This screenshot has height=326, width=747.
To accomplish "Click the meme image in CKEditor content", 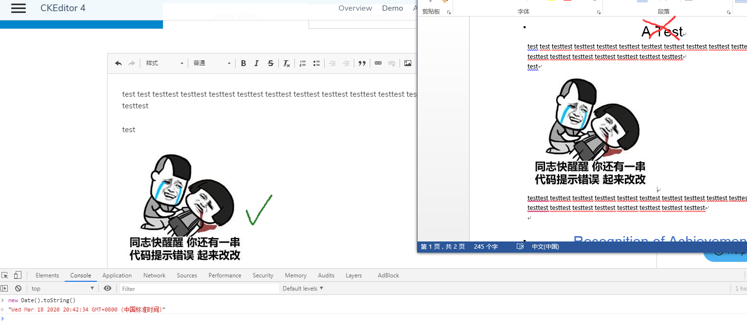I will click(184, 207).
